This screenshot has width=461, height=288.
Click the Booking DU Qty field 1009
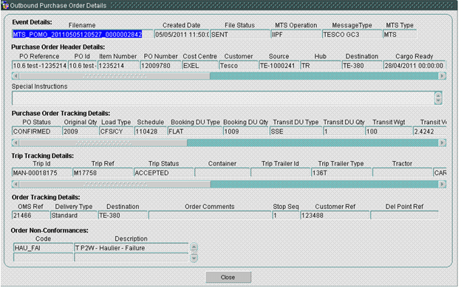pos(246,131)
